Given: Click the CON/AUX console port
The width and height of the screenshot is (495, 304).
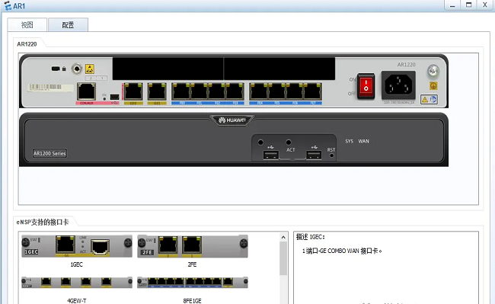Looking at the screenshot, I should point(86,92).
